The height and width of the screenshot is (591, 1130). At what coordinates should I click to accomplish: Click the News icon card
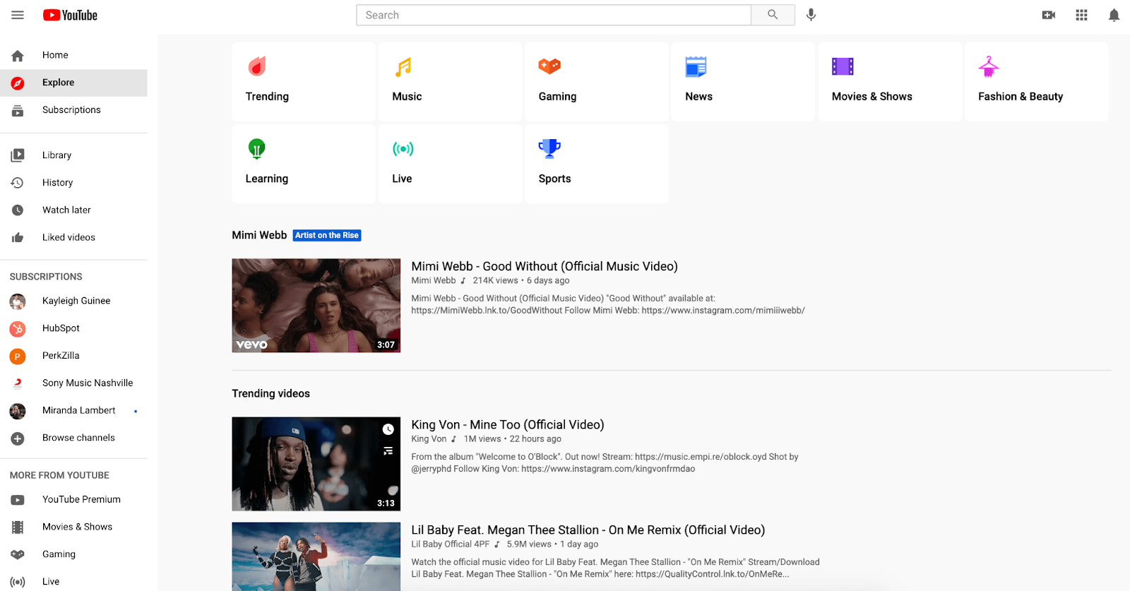click(x=696, y=66)
